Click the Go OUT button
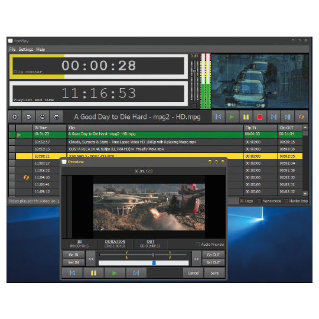This screenshot has width=319, height=319. pos(213,255)
